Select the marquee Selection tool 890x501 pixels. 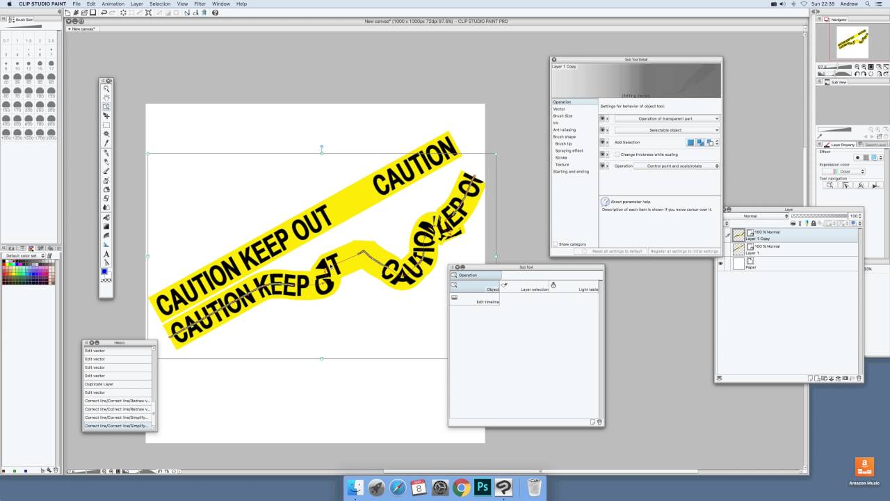tap(106, 125)
